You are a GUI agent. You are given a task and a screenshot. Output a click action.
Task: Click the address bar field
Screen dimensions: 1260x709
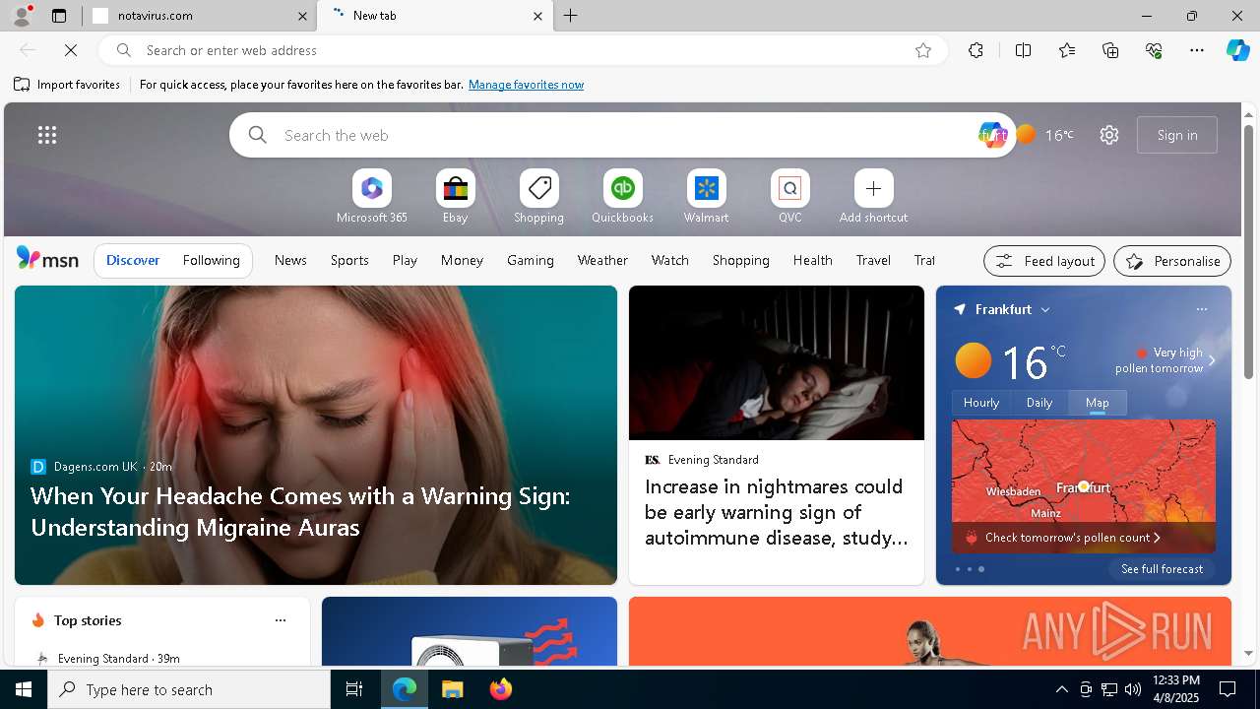[522, 50]
